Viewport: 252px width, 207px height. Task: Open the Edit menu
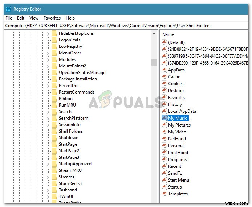(21, 18)
